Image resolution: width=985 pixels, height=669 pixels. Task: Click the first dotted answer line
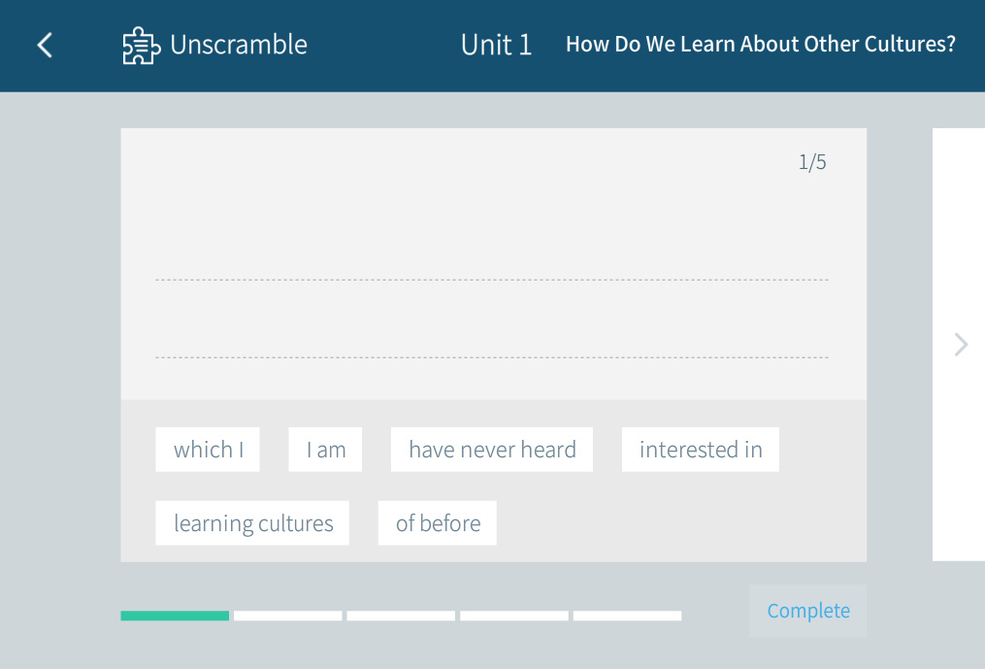(x=491, y=280)
